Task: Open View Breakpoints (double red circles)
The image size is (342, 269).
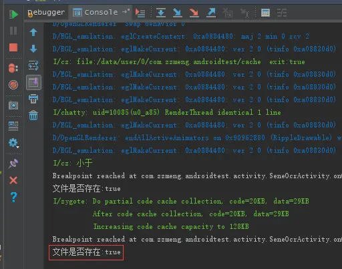Action: tap(13, 68)
